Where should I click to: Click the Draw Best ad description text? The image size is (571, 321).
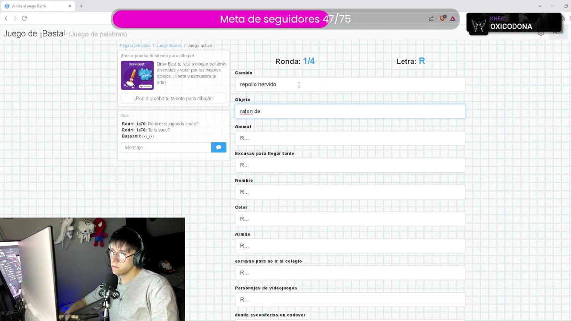pos(191,73)
